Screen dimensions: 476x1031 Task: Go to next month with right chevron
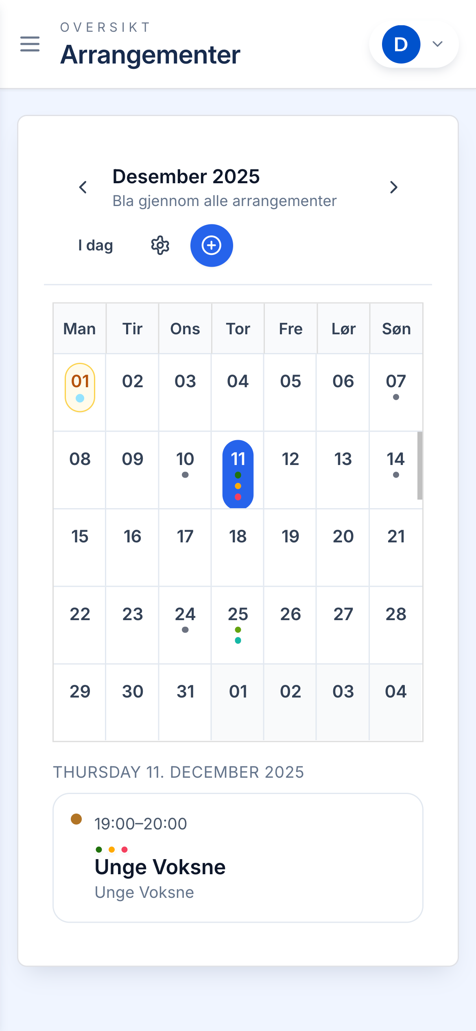393,187
